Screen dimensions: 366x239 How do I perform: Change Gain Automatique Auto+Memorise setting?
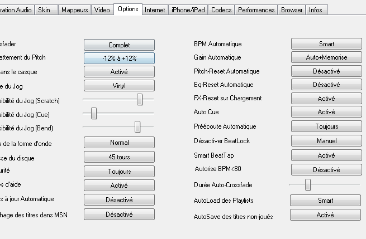click(x=326, y=57)
